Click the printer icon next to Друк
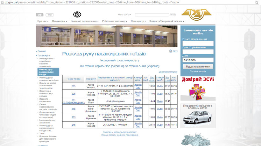The width and height of the screenshot is (261, 146). [x=171, y=51]
